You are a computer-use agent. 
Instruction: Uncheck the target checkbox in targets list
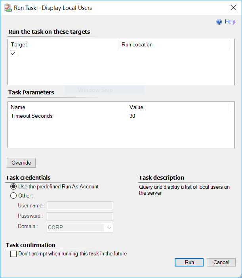click(x=13, y=53)
